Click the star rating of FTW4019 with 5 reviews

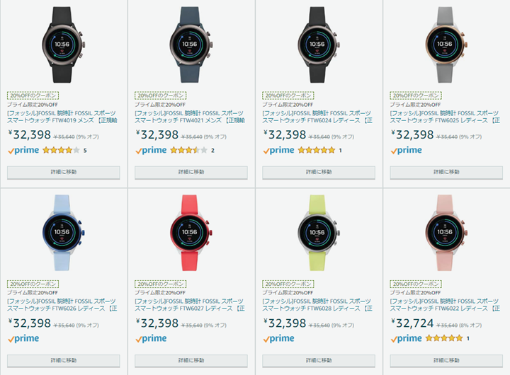[61, 150]
